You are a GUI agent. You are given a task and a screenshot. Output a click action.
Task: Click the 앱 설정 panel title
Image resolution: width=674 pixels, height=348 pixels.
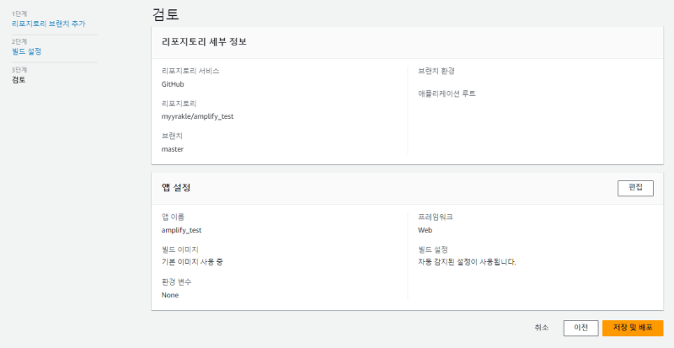click(177, 187)
